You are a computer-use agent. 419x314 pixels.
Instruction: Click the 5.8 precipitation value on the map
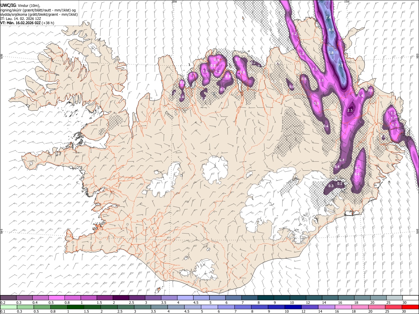[331, 53]
